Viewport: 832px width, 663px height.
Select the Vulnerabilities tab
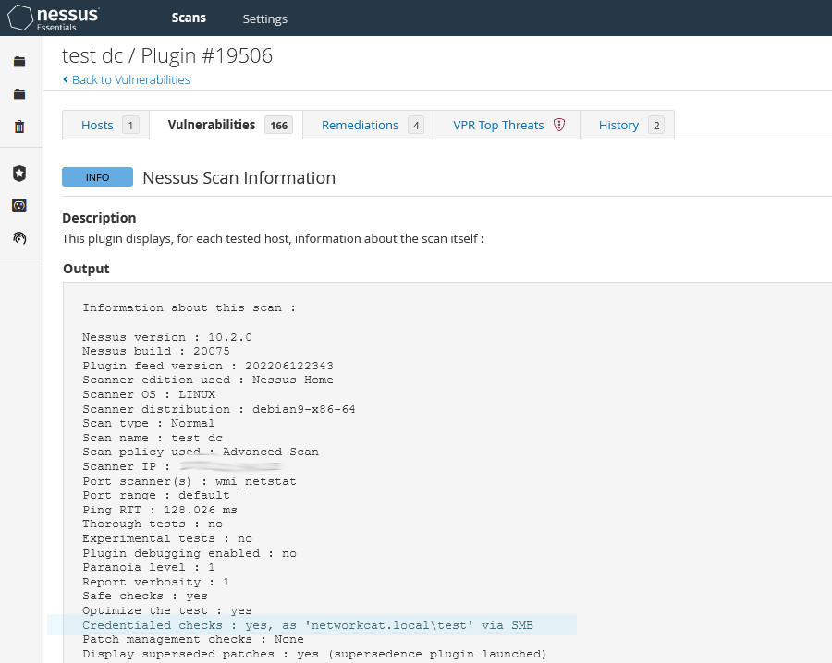click(226, 125)
